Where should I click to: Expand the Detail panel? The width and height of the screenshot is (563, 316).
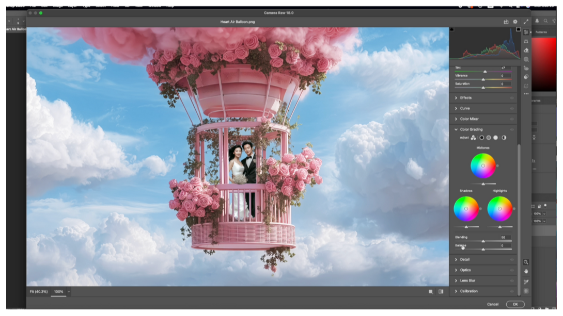456,259
